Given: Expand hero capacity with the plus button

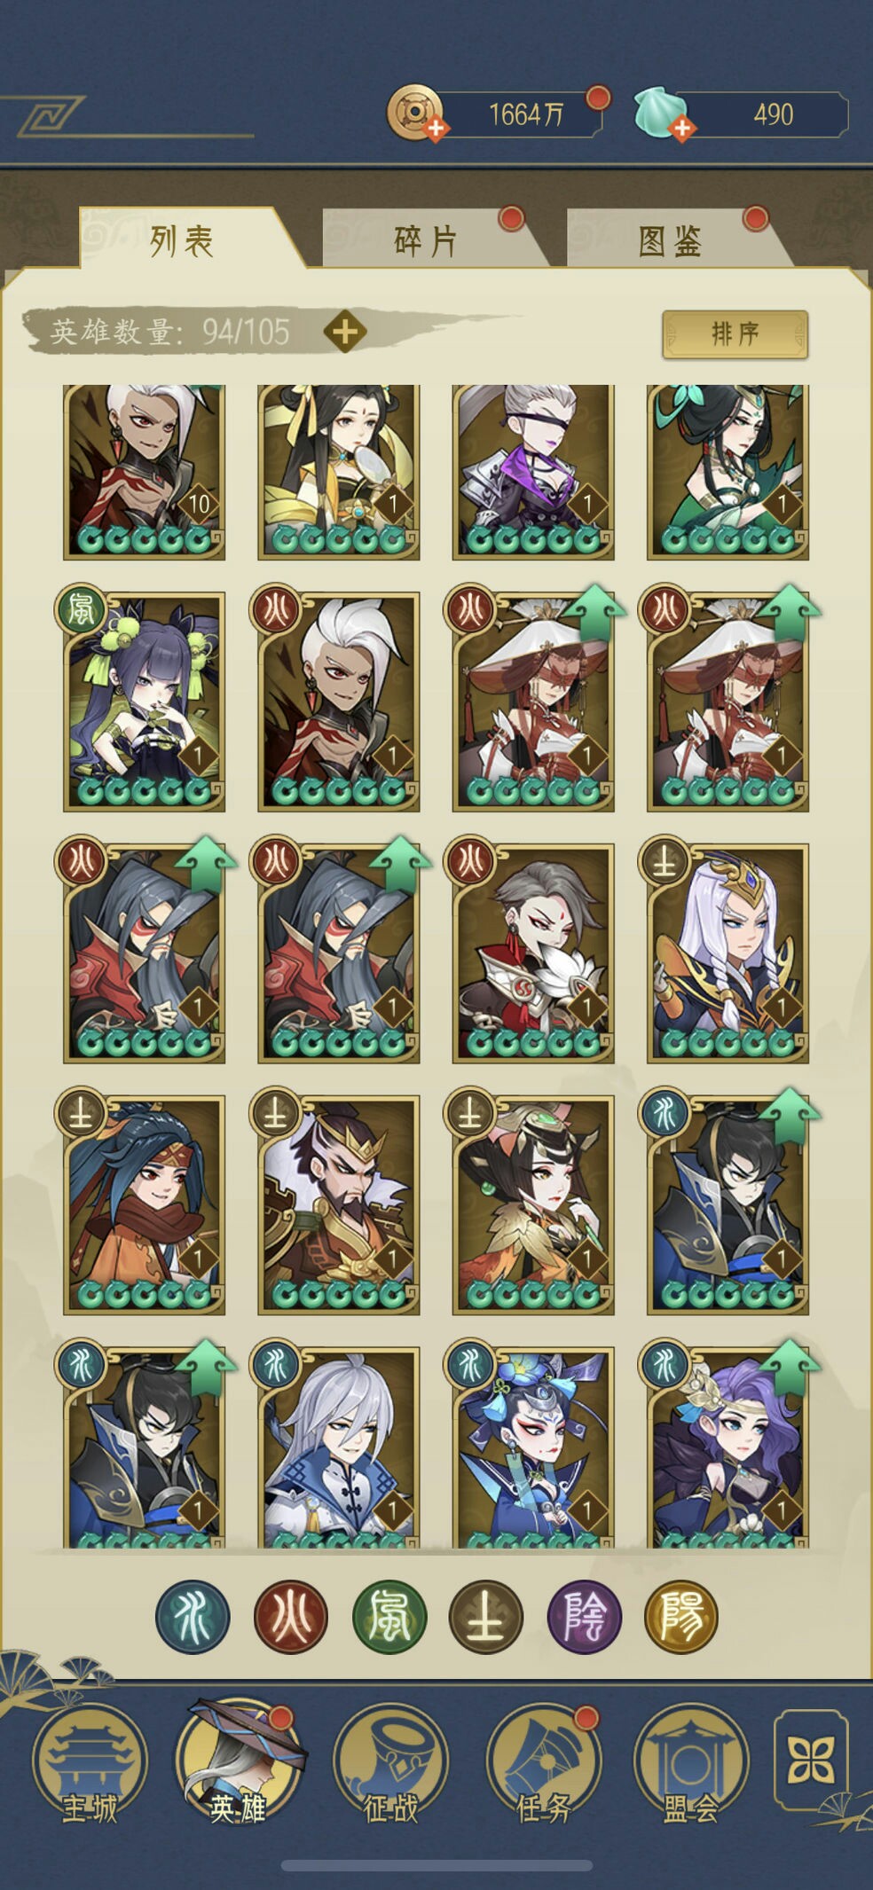Looking at the screenshot, I should (x=345, y=332).
